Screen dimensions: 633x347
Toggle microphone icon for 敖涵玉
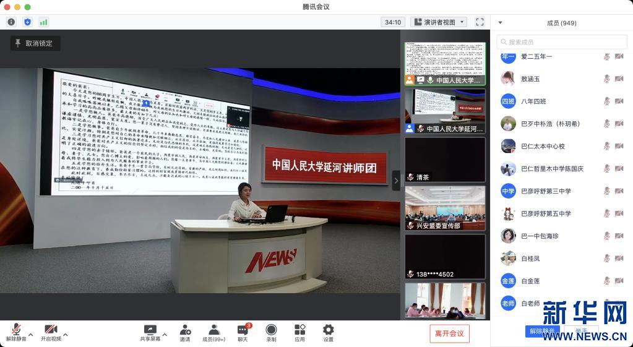[x=606, y=79]
